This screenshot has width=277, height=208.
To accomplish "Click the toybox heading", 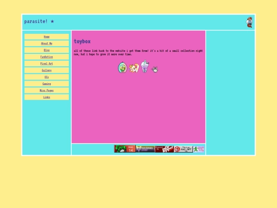I will tap(82, 42).
